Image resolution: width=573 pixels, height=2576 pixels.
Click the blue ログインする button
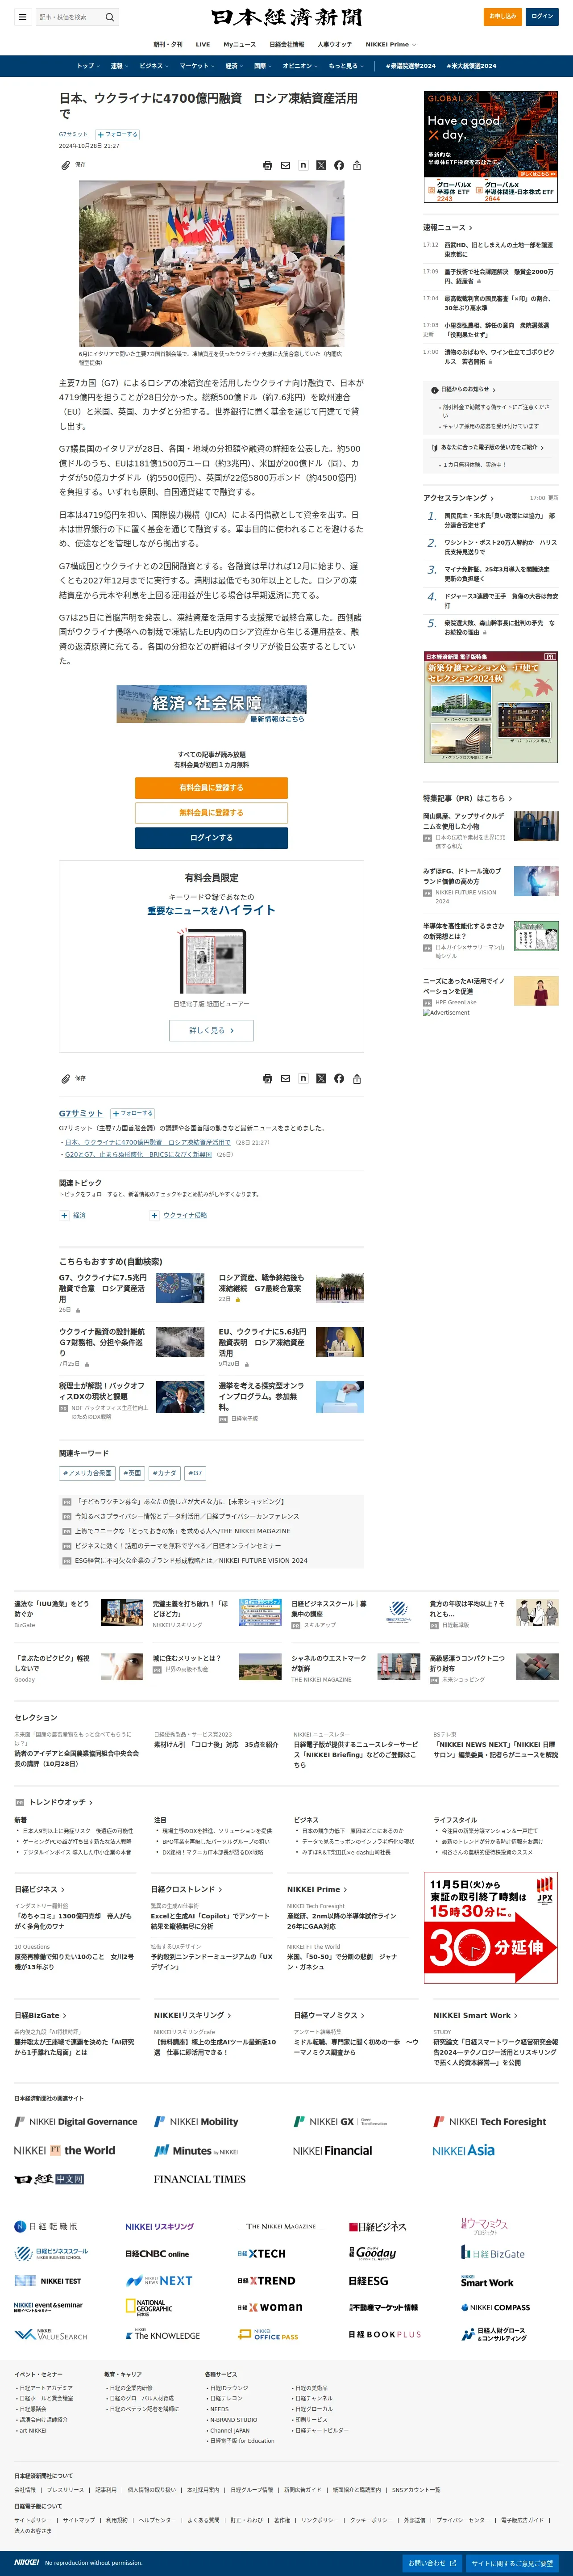click(x=212, y=838)
